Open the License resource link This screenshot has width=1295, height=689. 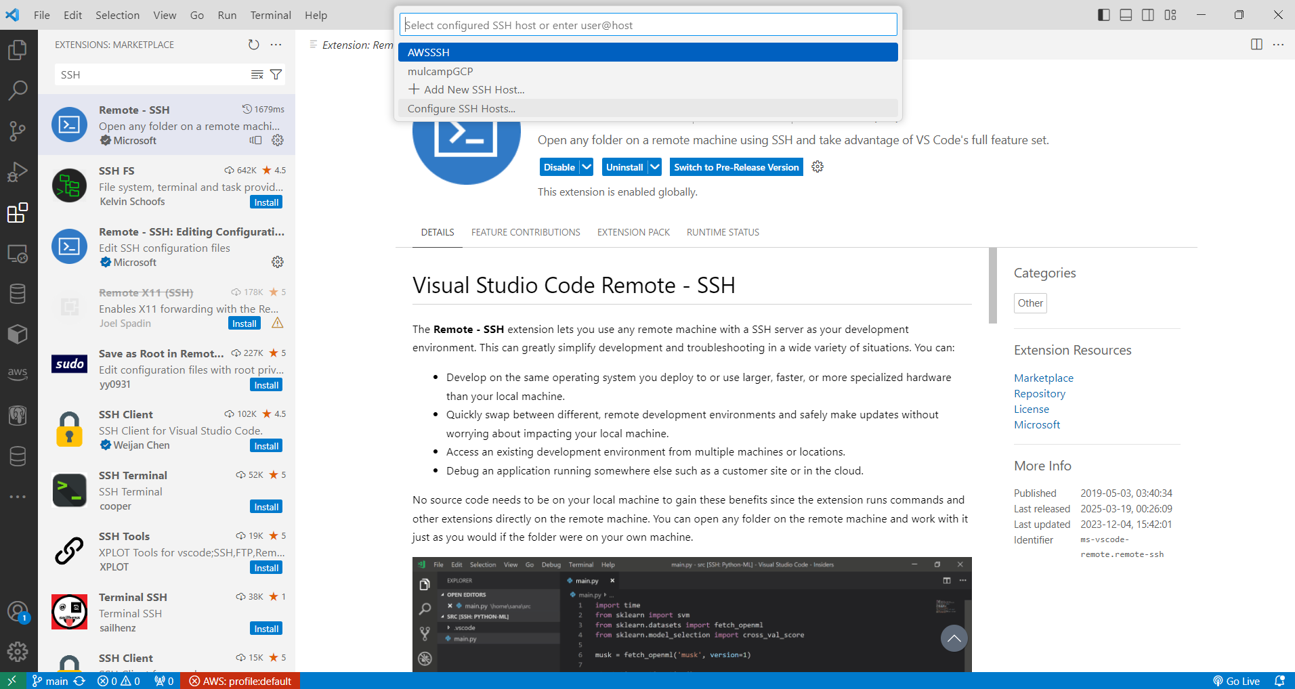click(x=1032, y=409)
